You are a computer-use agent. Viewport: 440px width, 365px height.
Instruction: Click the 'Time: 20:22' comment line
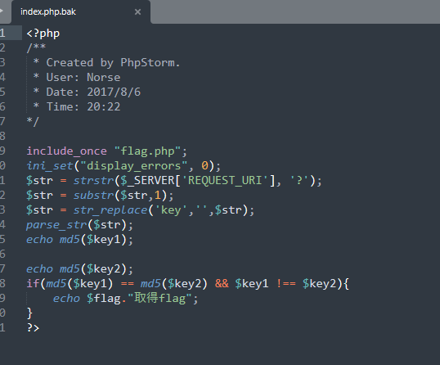coord(83,106)
